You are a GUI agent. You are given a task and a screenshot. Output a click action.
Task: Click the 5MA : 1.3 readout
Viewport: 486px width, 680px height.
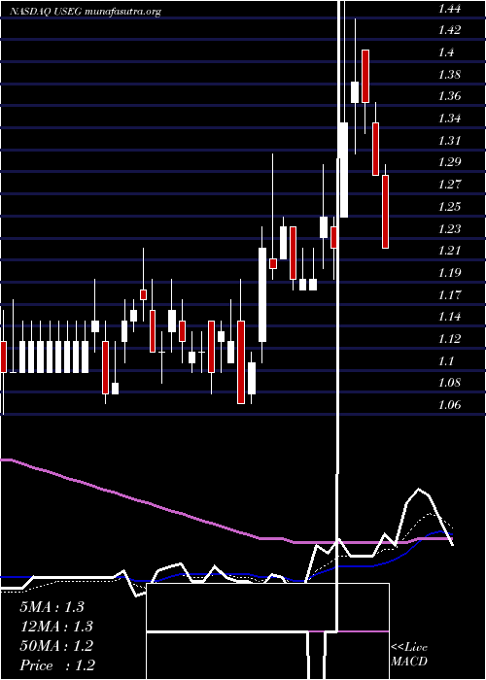pos(52,607)
